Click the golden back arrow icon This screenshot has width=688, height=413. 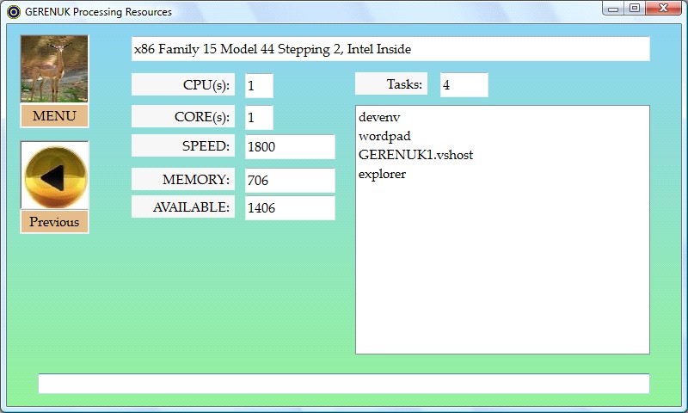pyautogui.click(x=54, y=176)
